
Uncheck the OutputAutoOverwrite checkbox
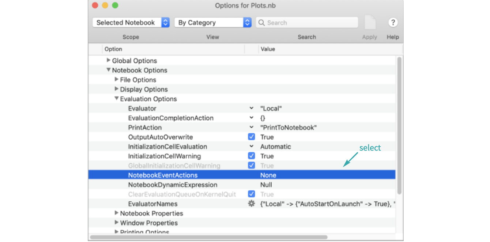click(x=251, y=137)
